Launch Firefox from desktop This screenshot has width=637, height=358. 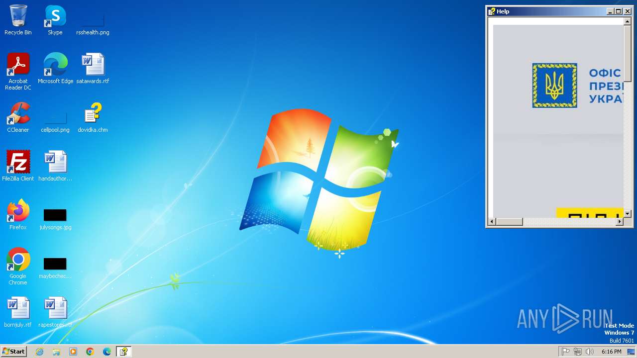[18, 214]
